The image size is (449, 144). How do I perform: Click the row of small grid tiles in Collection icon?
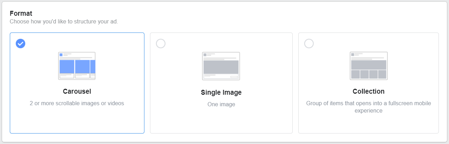[x=369, y=74]
